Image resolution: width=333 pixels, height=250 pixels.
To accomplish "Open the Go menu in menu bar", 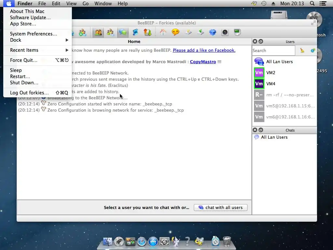I will pos(86,3).
